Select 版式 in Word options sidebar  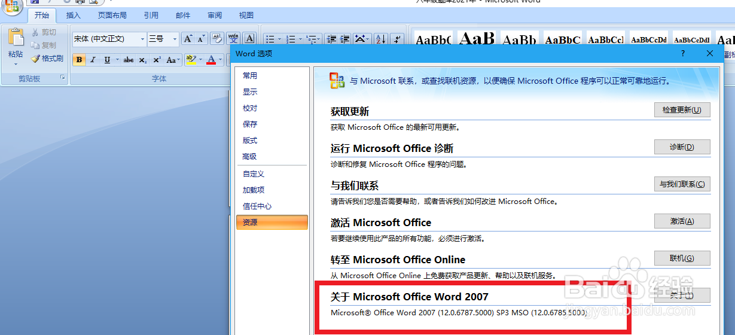pos(272,141)
